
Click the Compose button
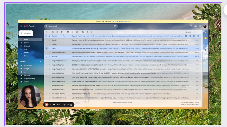(26, 33)
